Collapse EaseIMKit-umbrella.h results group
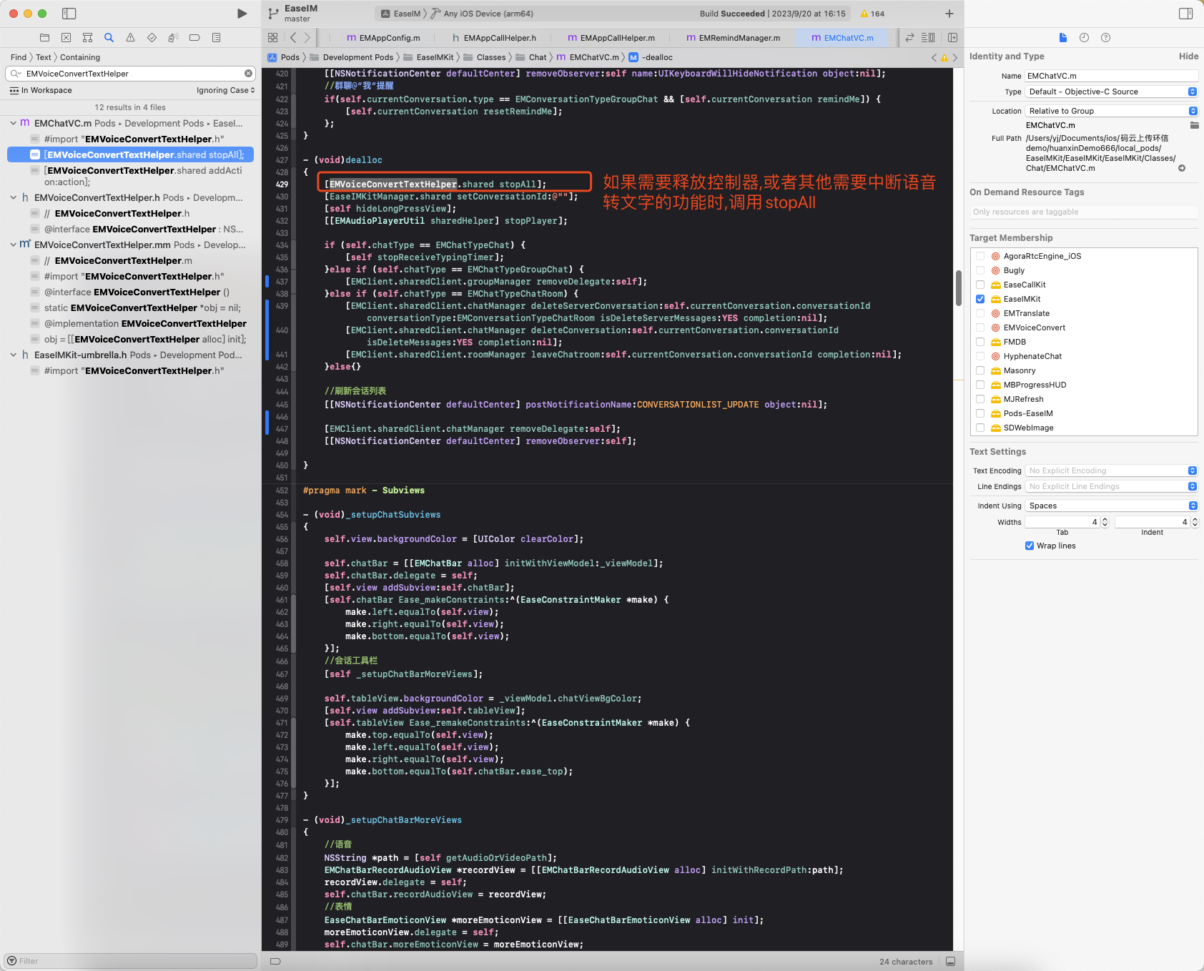Image resolution: width=1204 pixels, height=971 pixels. tap(13, 355)
